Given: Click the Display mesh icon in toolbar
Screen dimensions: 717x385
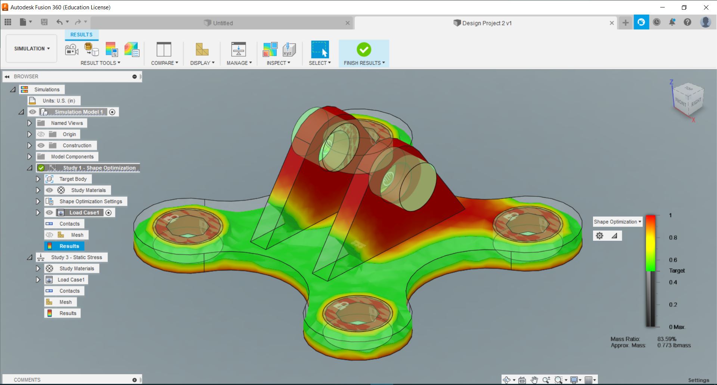Looking at the screenshot, I should coord(202,50).
